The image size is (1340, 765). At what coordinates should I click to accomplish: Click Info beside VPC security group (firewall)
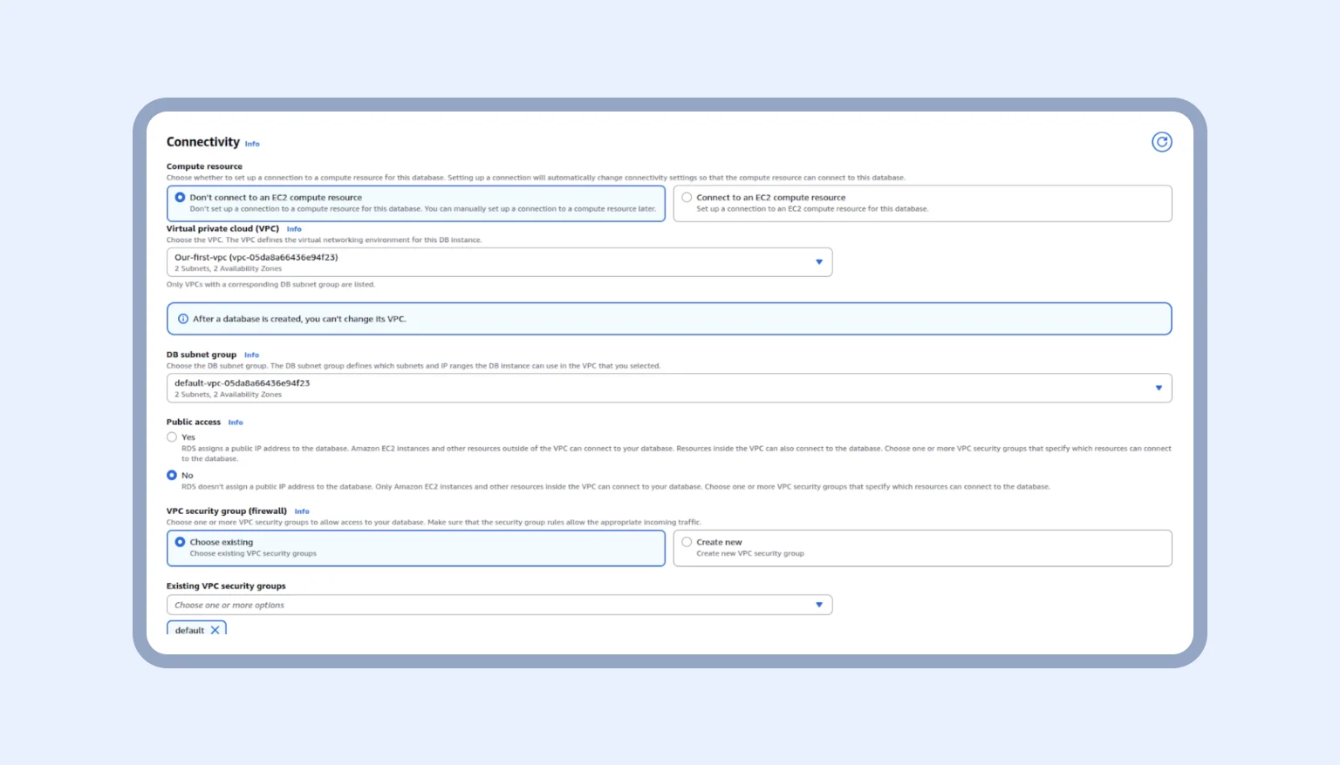click(x=301, y=511)
